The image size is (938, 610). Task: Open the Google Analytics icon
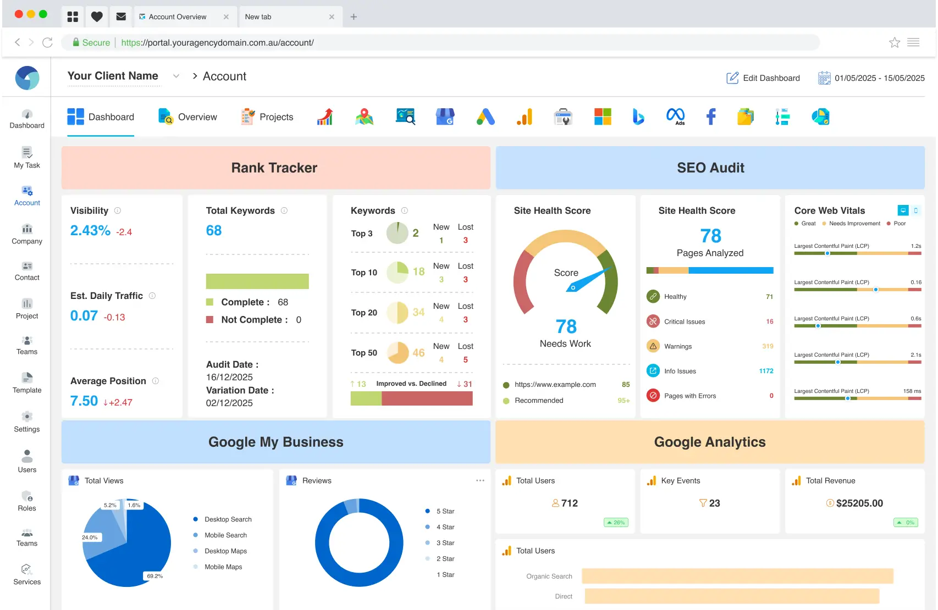click(x=525, y=117)
